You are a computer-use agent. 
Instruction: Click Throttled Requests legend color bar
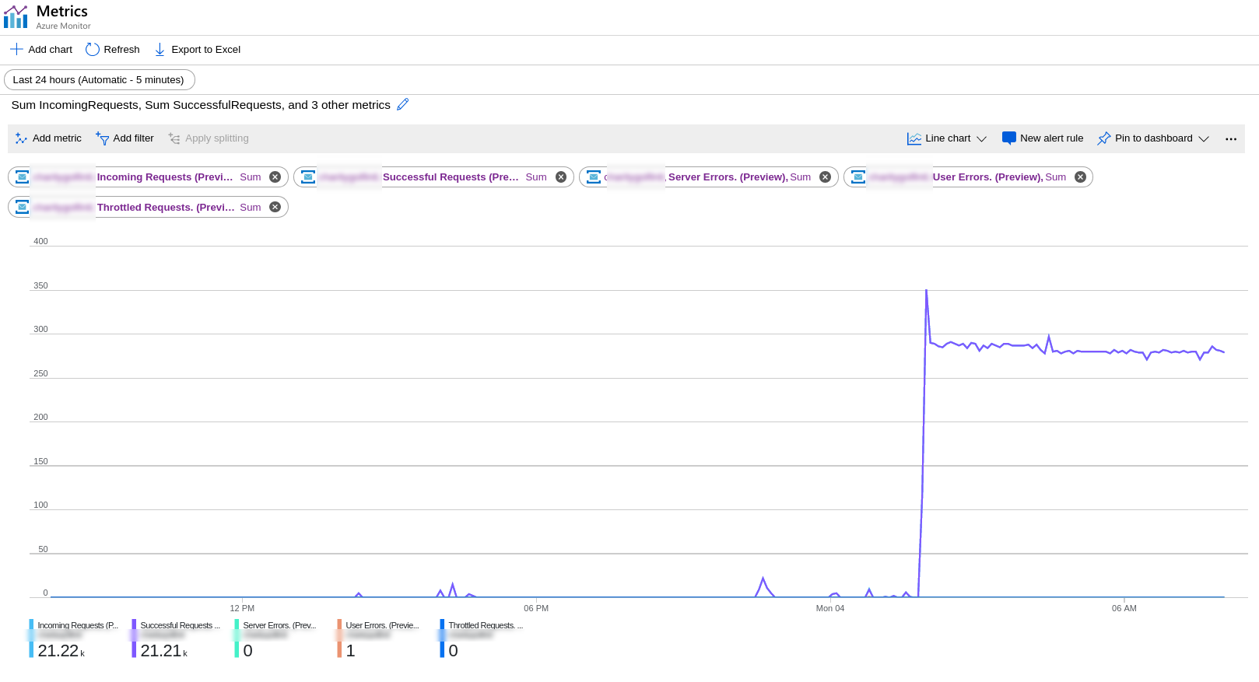pos(442,638)
